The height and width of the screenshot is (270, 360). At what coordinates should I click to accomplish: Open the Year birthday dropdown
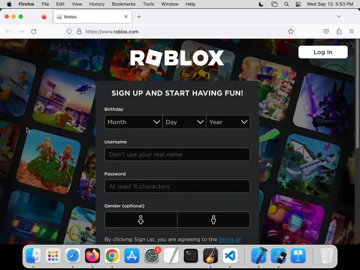pos(228,122)
